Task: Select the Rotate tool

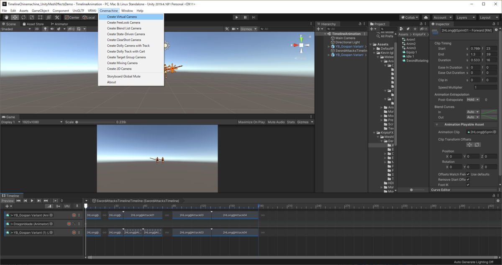Action: (23, 18)
